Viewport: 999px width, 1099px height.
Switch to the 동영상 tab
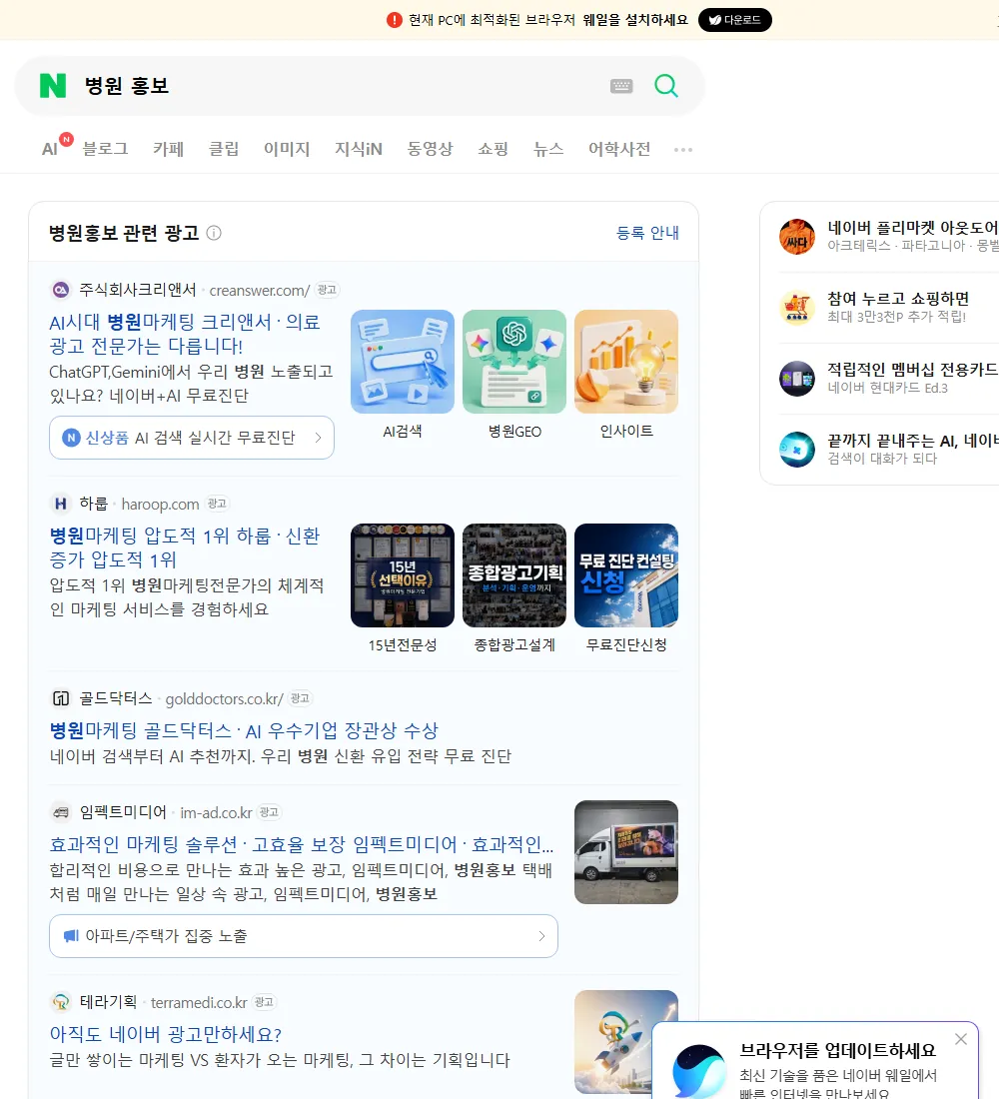[430, 149]
